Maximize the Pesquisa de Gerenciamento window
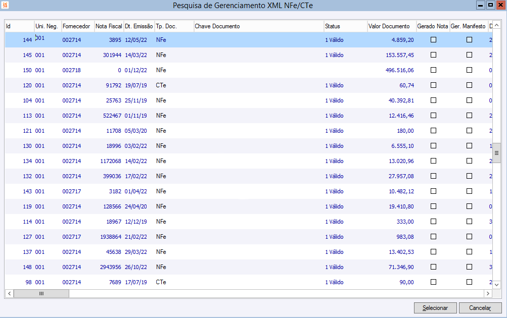The height and width of the screenshot is (318, 507). [490, 5]
